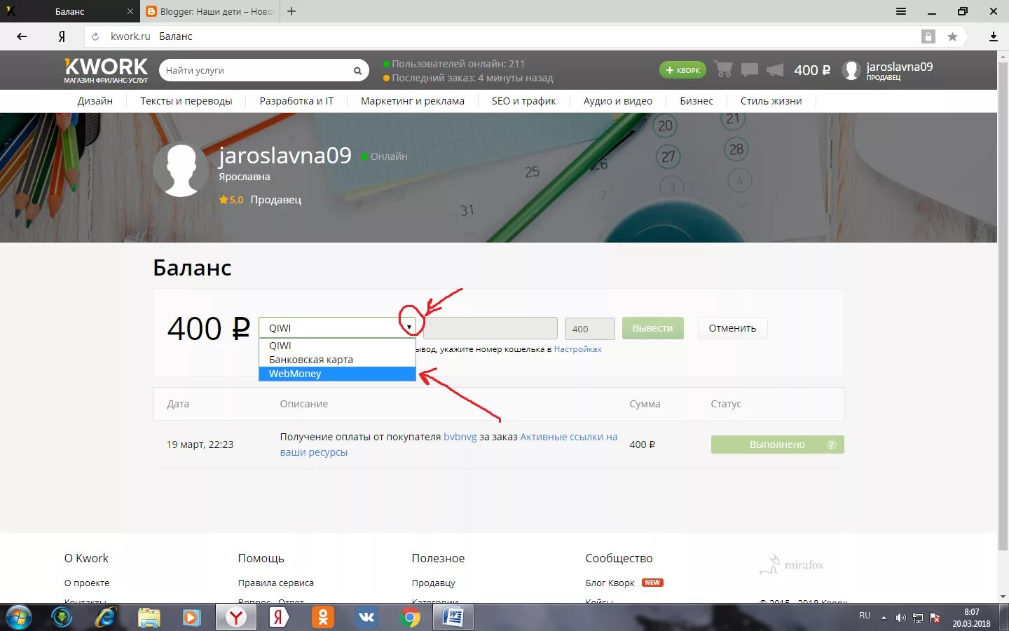The height and width of the screenshot is (631, 1009).
Task: Open the Аудио и видео category
Action: [618, 101]
